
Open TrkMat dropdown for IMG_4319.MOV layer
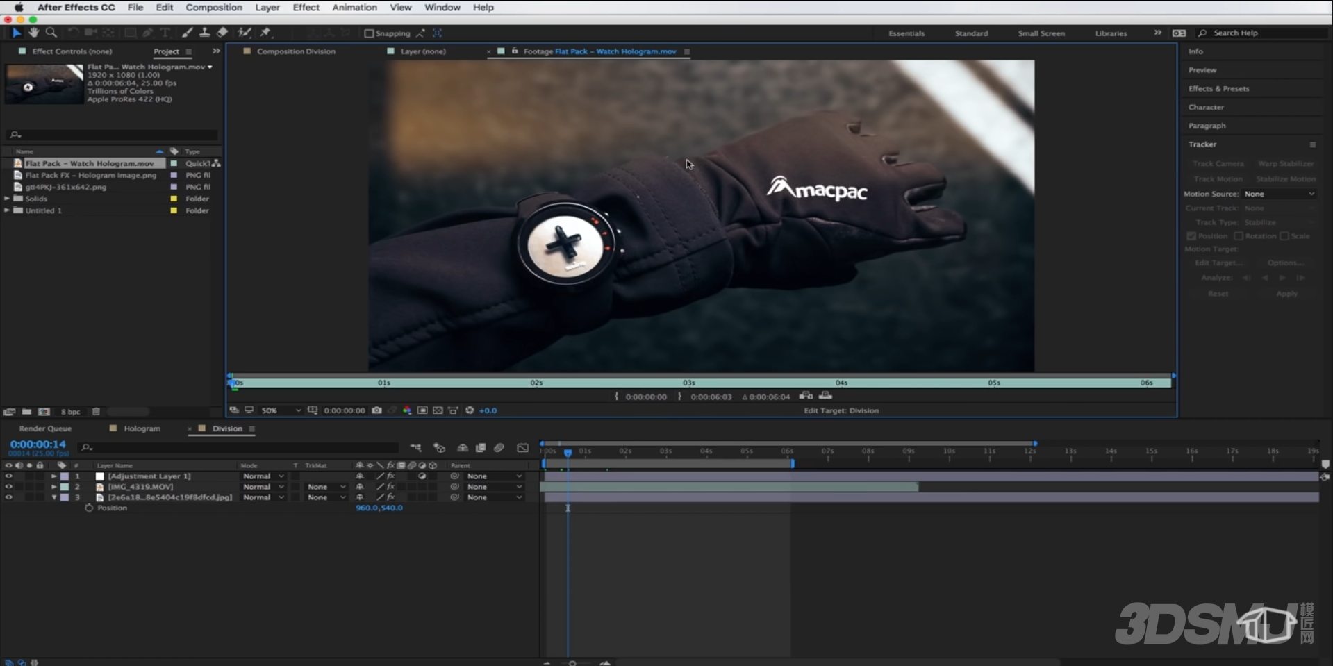tap(326, 487)
